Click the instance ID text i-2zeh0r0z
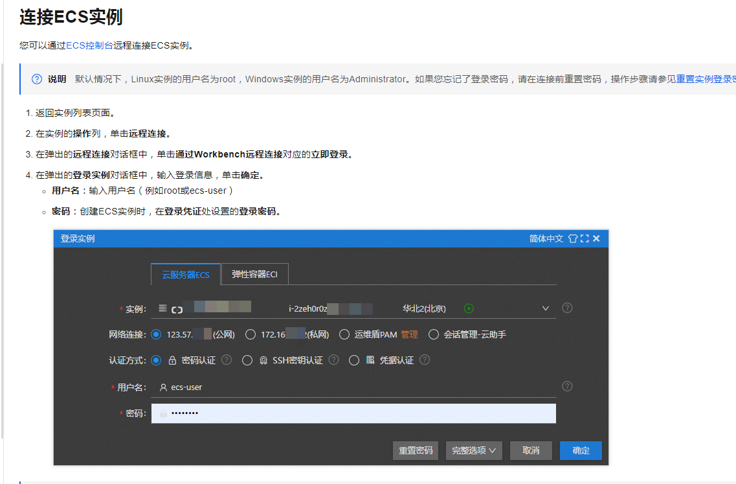 pyautogui.click(x=308, y=308)
